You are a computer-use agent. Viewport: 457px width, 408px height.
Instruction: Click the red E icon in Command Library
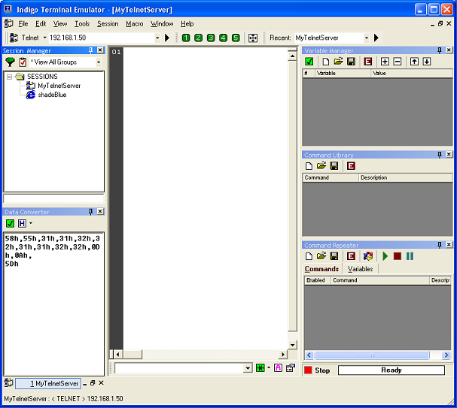[351, 166]
